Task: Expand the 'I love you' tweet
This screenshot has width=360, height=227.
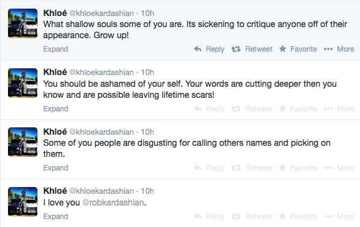Action: pos(56,217)
